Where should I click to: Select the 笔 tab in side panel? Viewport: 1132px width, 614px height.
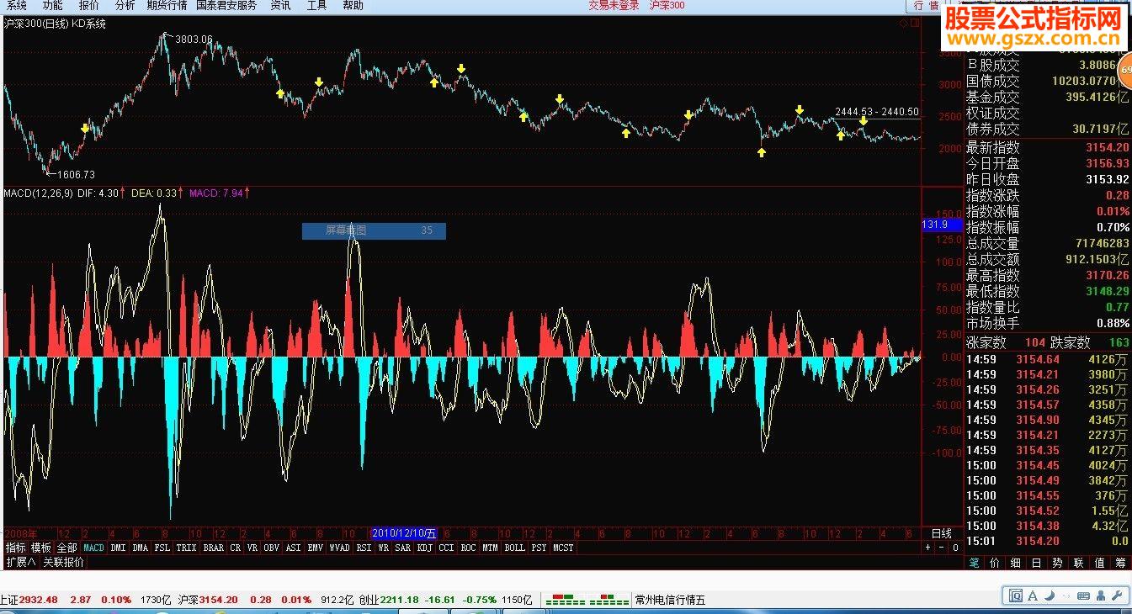click(x=975, y=563)
